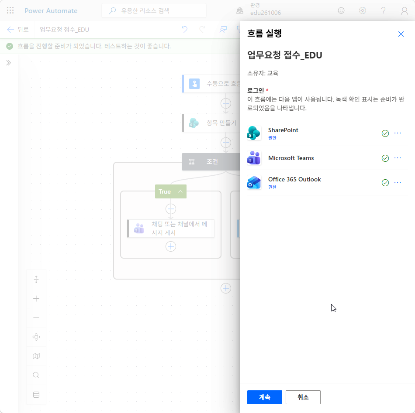The width and height of the screenshot is (415, 413).
Task: Open the feedback smiley icon
Action: (341, 10)
